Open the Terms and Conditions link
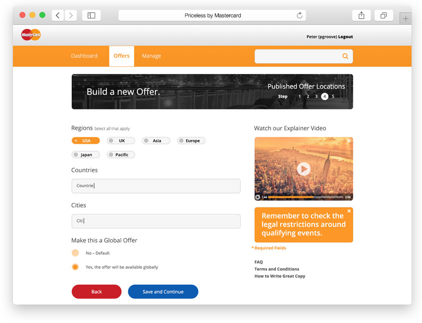The image size is (422, 323). click(277, 269)
